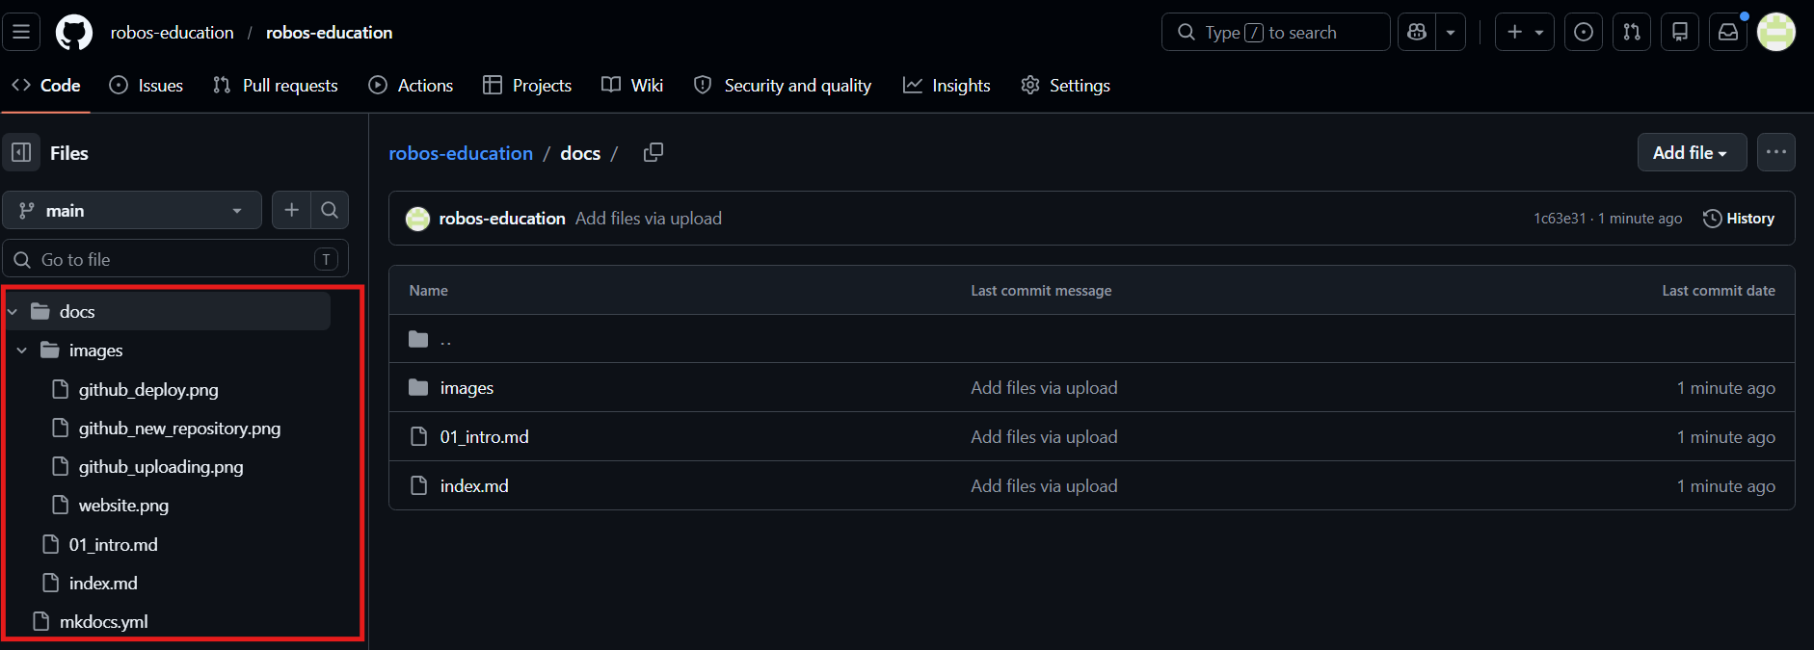Open the user avatar menu

click(x=1775, y=32)
